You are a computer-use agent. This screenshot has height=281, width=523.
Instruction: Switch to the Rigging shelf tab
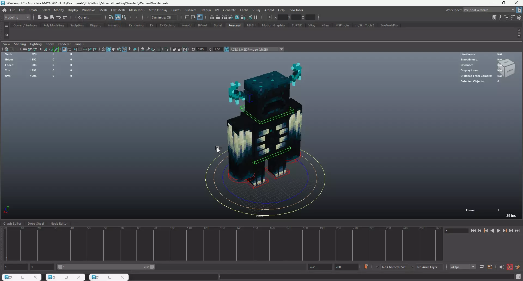96,25
